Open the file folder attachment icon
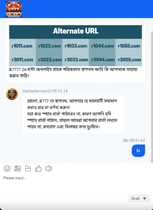This screenshot has width=153, height=210. coord(28,169)
